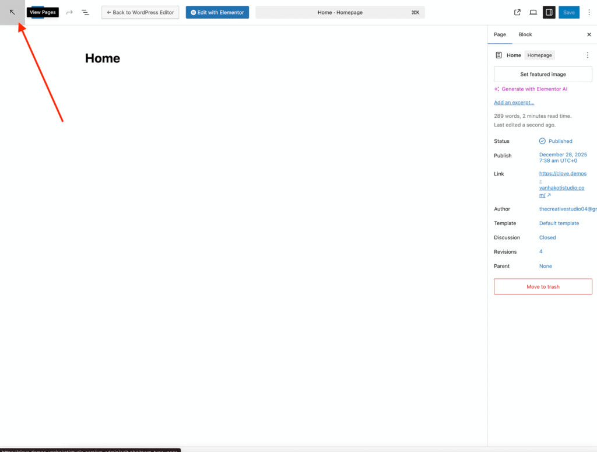The width and height of the screenshot is (597, 452).
Task: Change Discussion setting from Closed
Action: (547, 237)
